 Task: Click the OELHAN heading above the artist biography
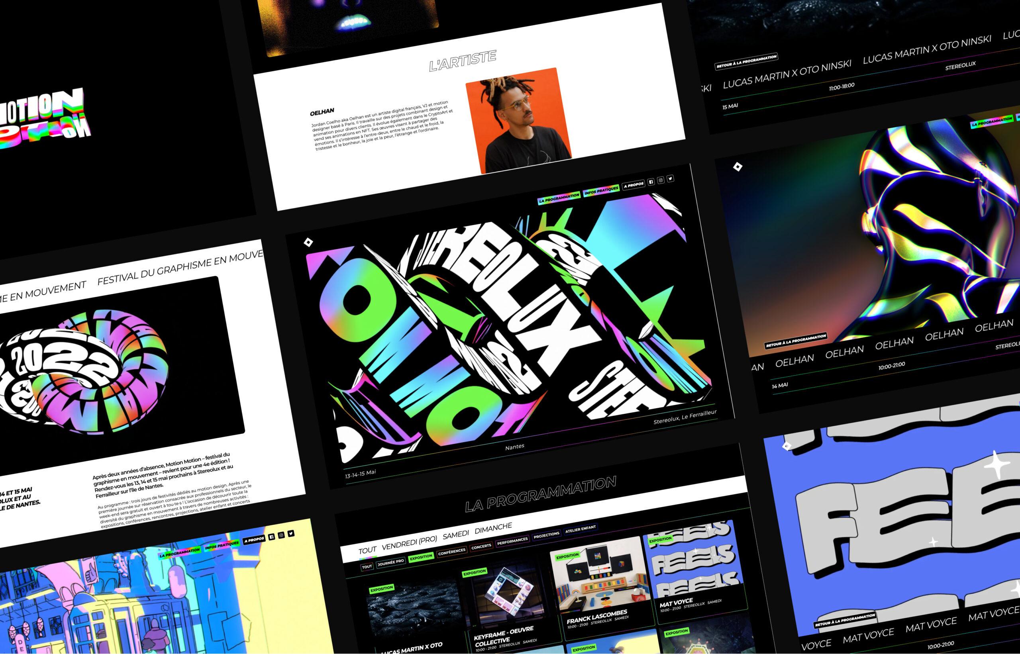322,113
